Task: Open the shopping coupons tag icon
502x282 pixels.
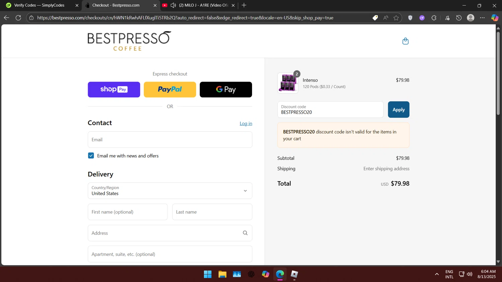Action: pyautogui.click(x=375, y=18)
